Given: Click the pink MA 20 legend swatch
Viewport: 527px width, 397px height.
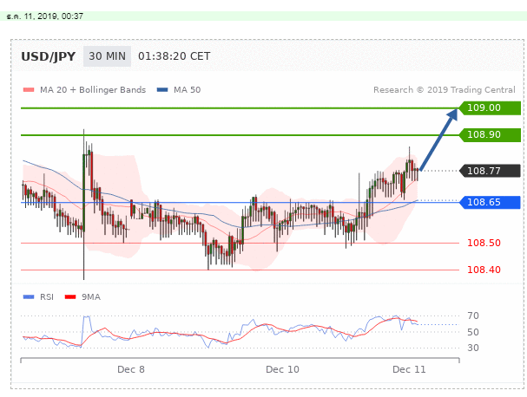Looking at the screenshot, I should [x=29, y=90].
